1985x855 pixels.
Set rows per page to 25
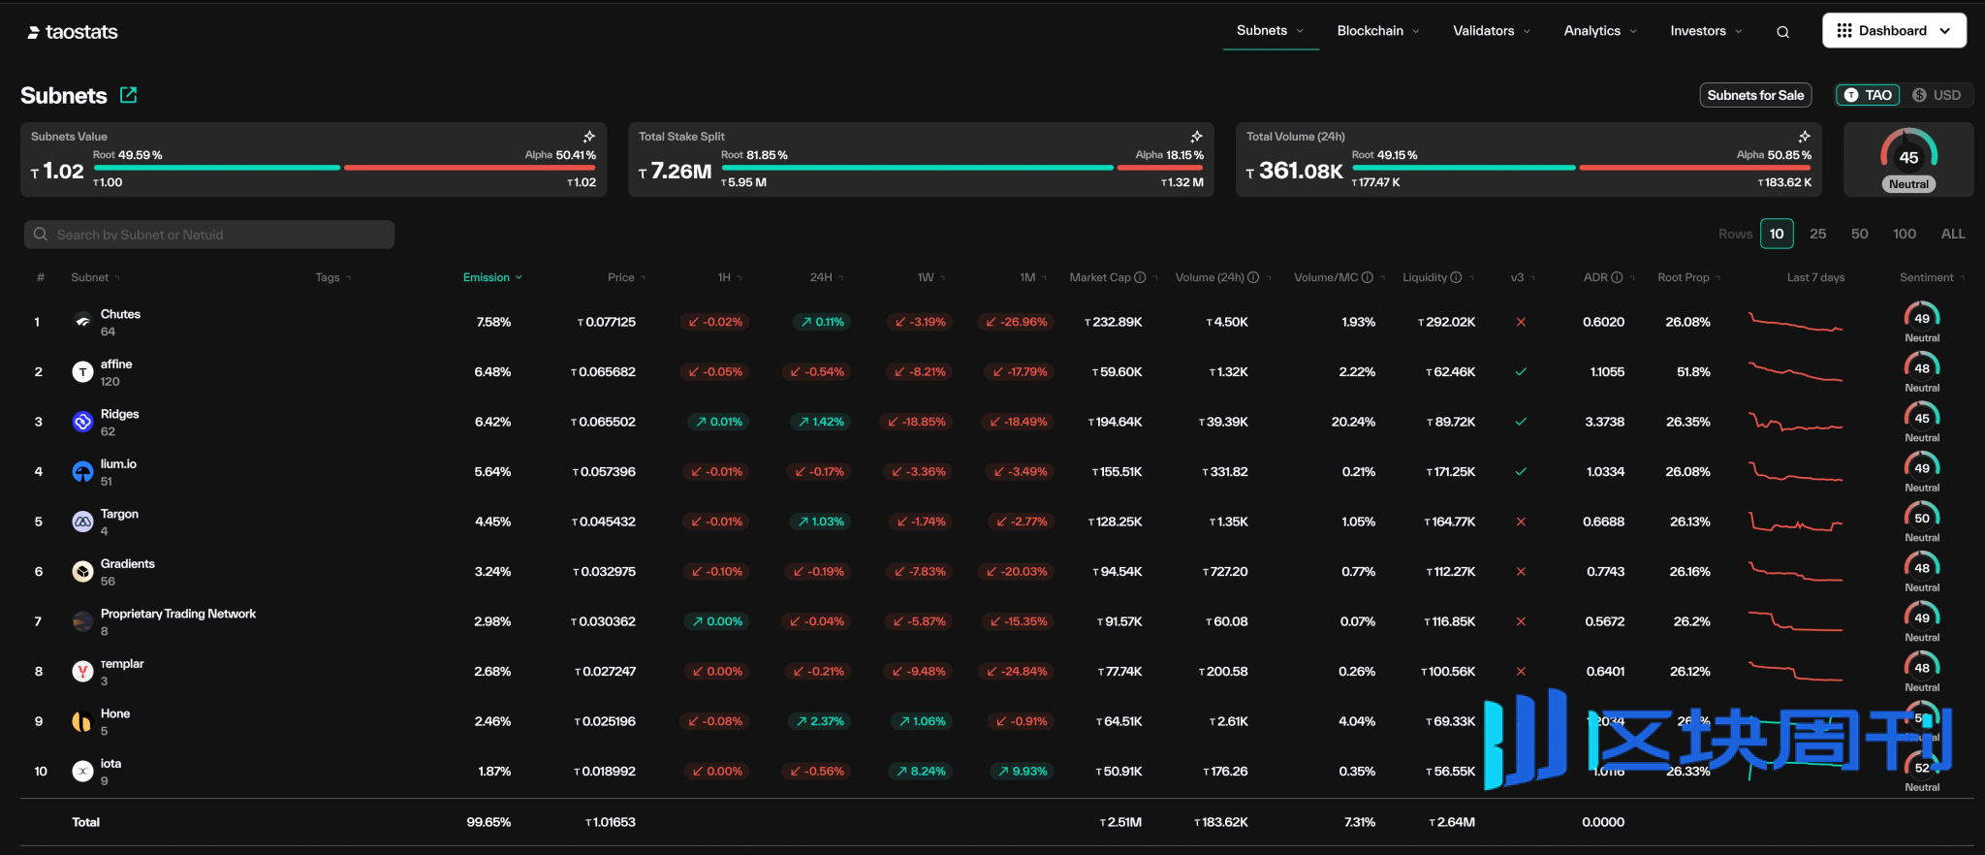point(1817,234)
